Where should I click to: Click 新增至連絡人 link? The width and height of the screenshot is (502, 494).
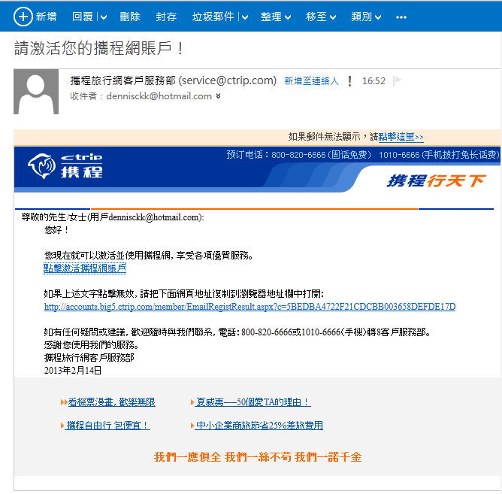[311, 81]
